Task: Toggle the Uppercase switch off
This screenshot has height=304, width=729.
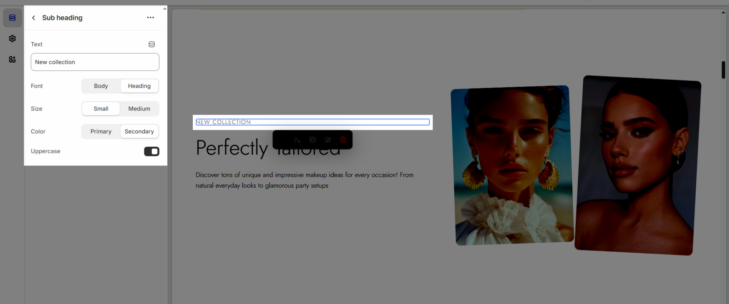Action: [152, 151]
